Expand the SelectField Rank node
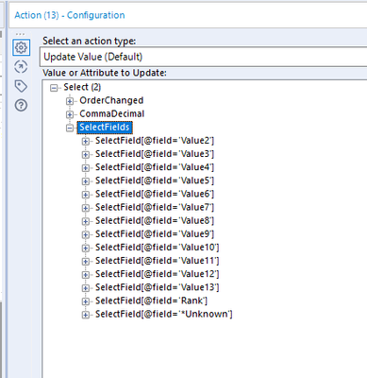The height and width of the screenshot is (378, 367). coord(85,301)
